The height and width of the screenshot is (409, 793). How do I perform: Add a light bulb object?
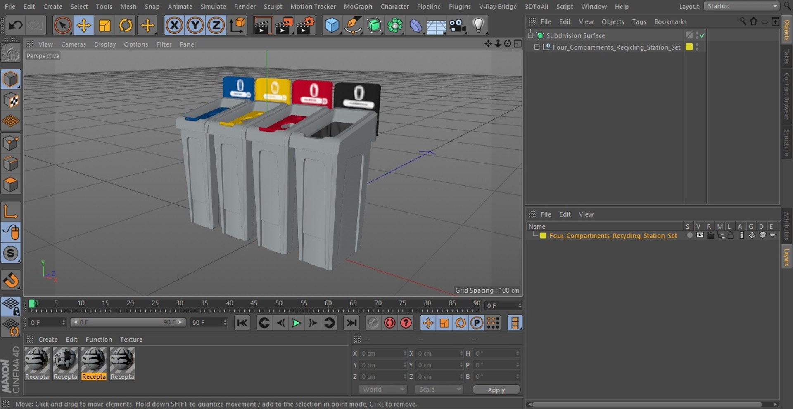478,26
